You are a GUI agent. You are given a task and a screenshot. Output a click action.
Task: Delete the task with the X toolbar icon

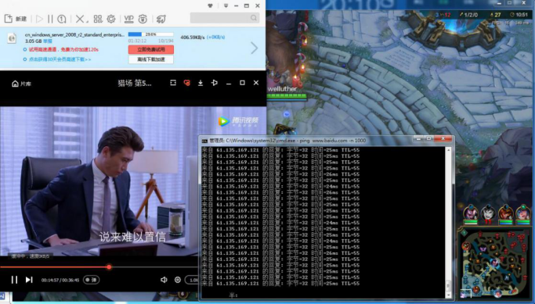[x=79, y=19]
